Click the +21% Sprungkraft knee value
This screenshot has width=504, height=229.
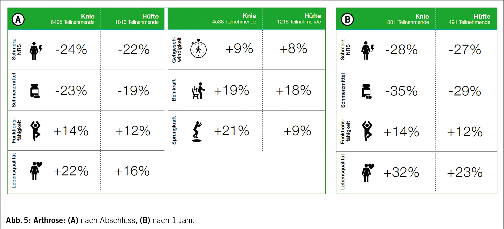pos(231,131)
